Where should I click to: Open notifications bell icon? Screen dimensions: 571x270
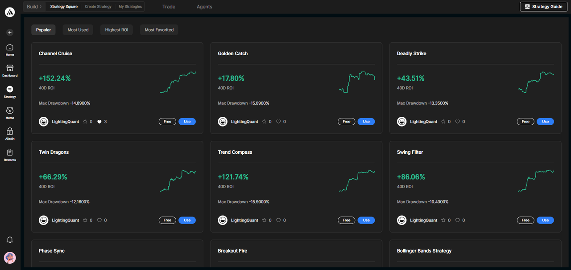tap(10, 240)
